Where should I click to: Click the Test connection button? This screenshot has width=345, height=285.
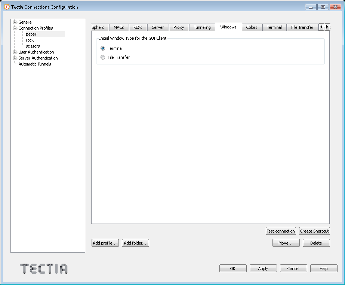[x=281, y=231]
